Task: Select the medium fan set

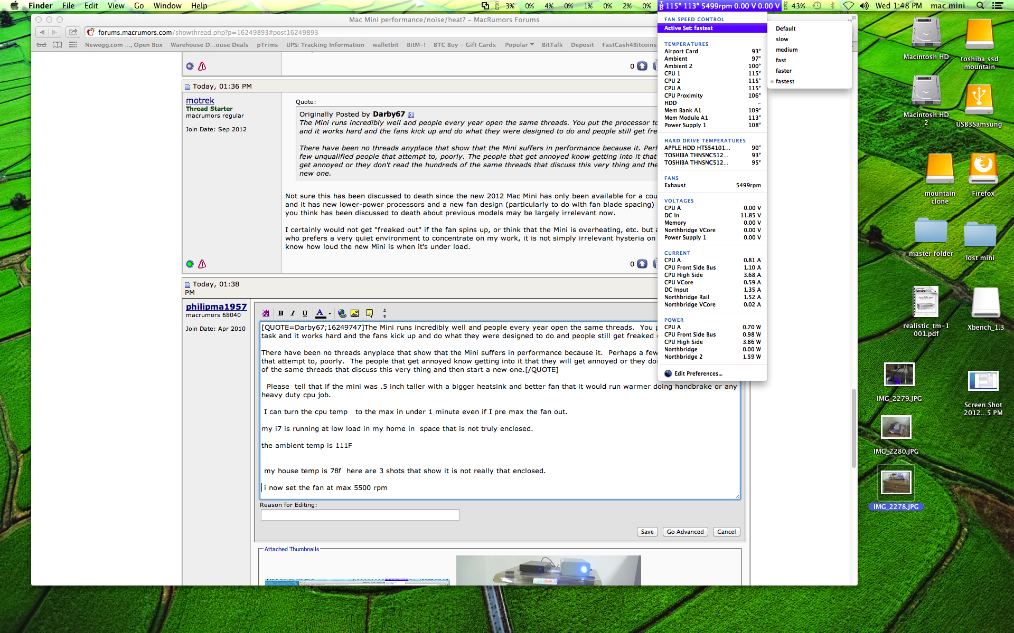Action: pyautogui.click(x=809, y=50)
